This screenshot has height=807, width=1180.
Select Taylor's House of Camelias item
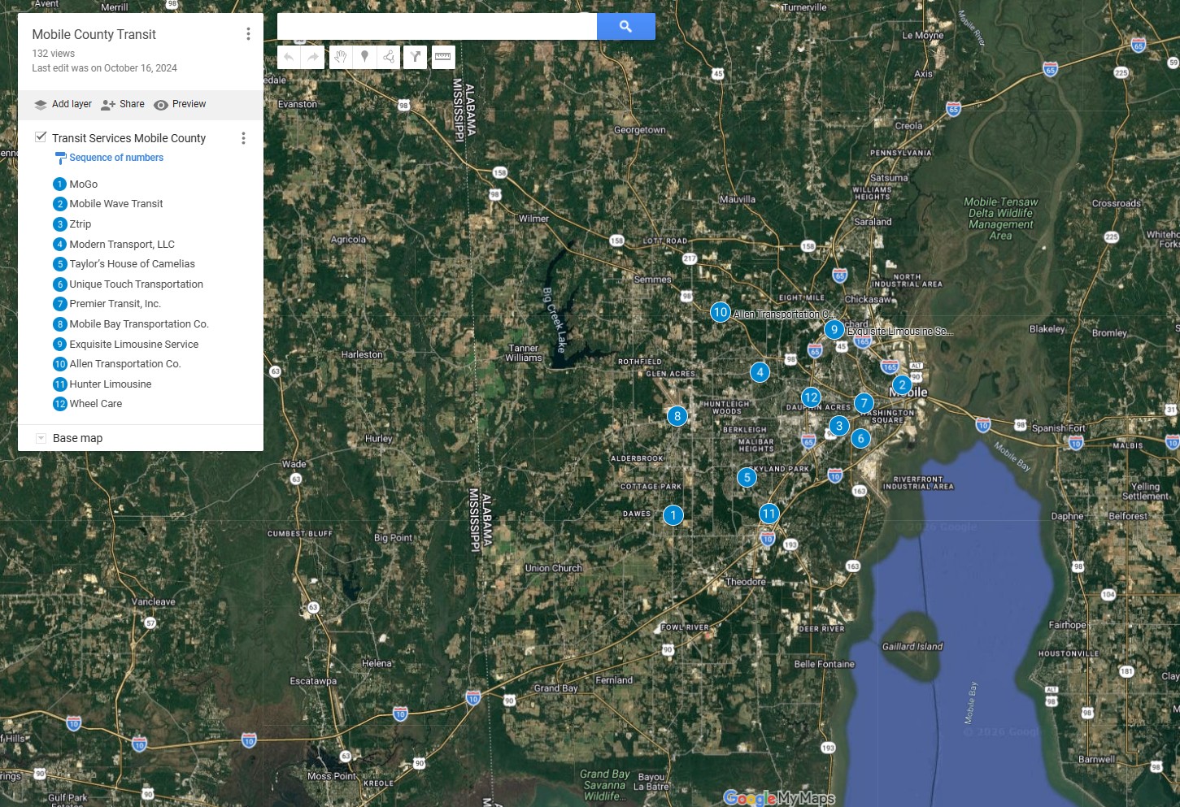click(133, 264)
